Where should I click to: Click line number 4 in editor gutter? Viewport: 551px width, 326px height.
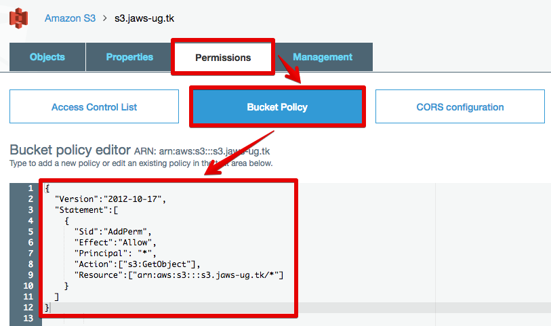(x=30, y=221)
